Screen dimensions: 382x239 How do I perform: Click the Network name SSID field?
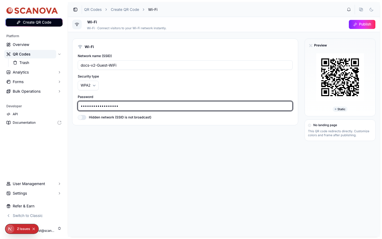pos(185,65)
